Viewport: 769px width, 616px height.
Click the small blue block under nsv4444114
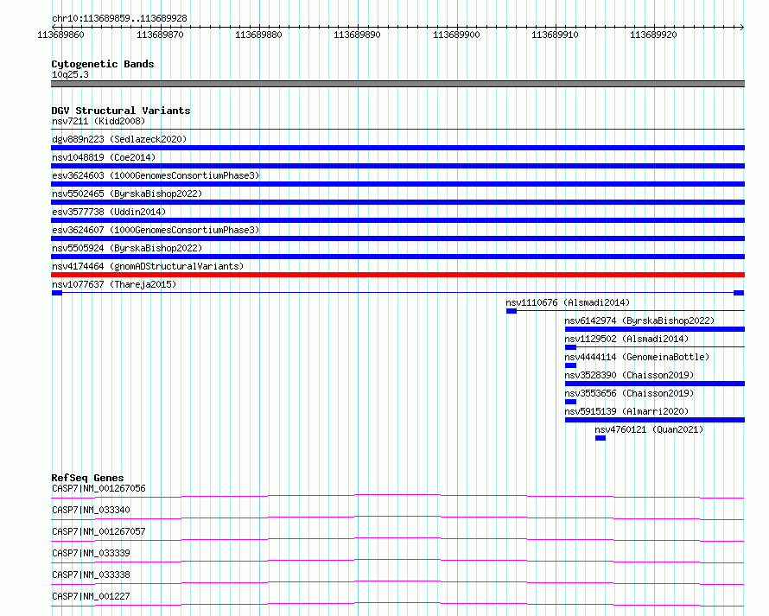click(x=570, y=365)
